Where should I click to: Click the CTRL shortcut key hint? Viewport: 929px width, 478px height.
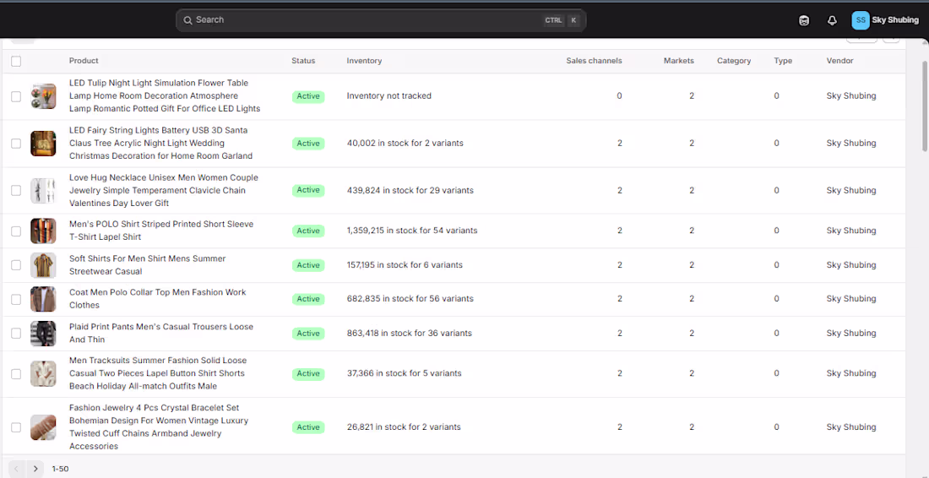coord(553,20)
